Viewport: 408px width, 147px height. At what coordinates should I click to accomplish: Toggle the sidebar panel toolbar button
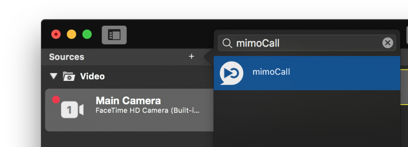114,35
